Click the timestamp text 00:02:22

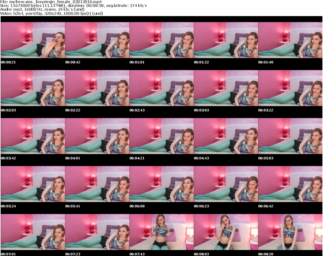73,110
